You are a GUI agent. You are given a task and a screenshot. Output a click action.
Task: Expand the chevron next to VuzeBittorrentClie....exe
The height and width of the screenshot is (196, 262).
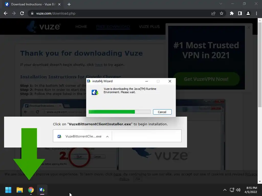click(107, 137)
